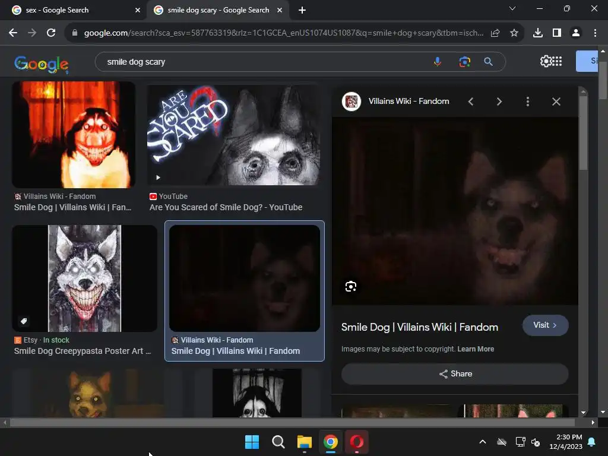
Task: Click the selected dark husky thumbnail
Action: tap(245, 278)
